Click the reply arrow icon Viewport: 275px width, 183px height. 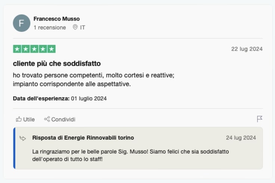[x=23, y=138]
